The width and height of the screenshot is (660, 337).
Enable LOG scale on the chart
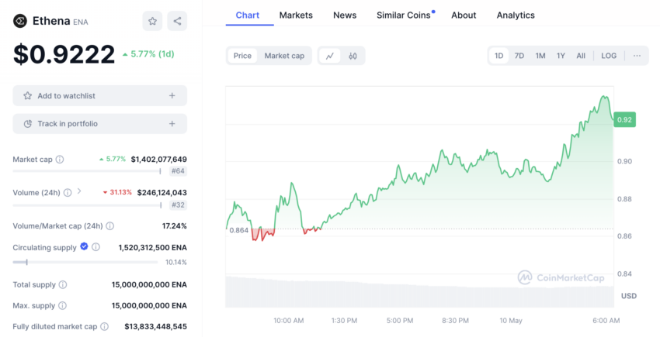click(609, 56)
